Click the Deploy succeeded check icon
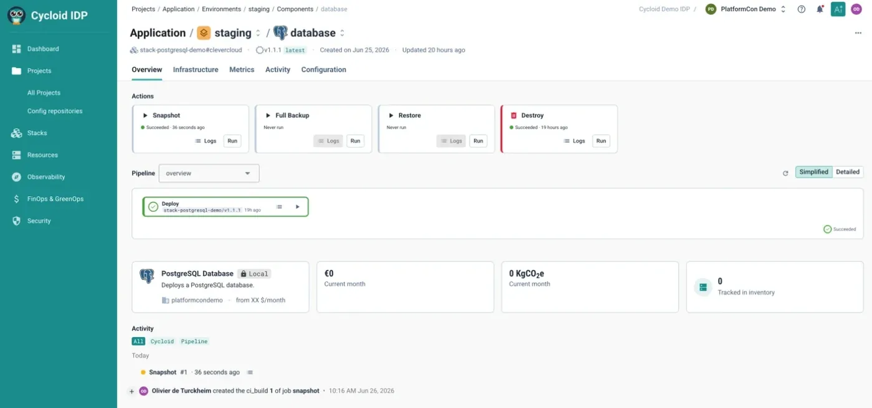This screenshot has width=872, height=408. [153, 207]
